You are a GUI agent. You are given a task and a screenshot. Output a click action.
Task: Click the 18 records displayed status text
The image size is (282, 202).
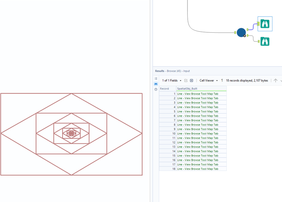coord(247,81)
